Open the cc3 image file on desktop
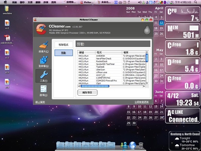Viewport: 201px width, 151px height. (x=7, y=69)
